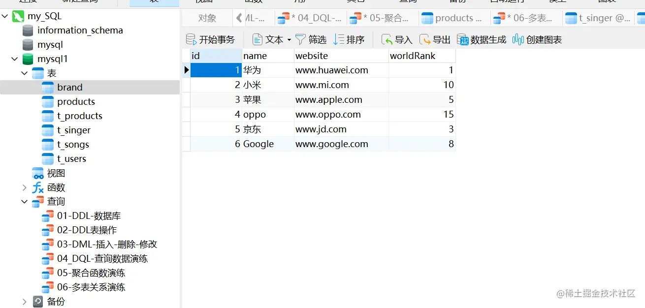Open the 06-多表关系演练 query
645x308 pixels.
(91, 287)
